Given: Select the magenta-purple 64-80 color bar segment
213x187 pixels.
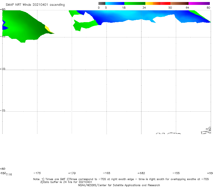Looking at the screenshot, I should (x=199, y=3).
